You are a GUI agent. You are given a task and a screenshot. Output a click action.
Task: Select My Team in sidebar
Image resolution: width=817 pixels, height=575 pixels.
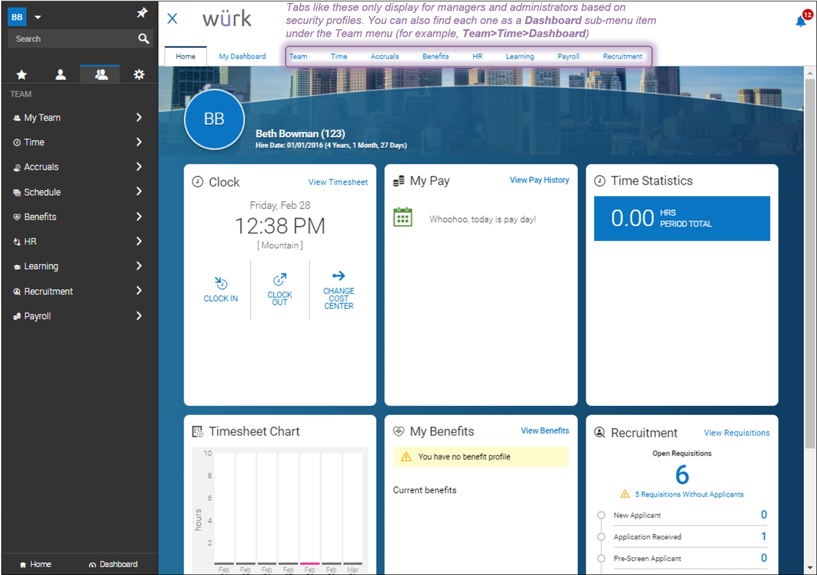42,118
